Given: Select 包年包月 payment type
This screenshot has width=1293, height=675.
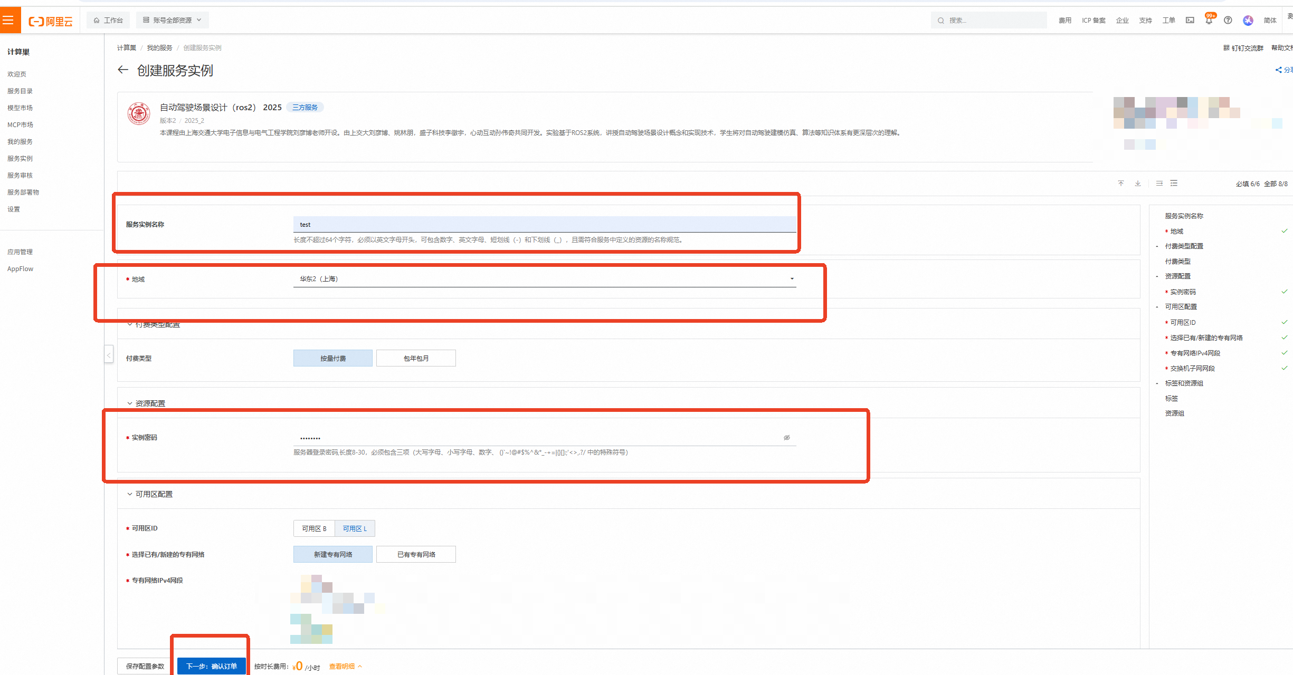Looking at the screenshot, I should click(x=416, y=358).
